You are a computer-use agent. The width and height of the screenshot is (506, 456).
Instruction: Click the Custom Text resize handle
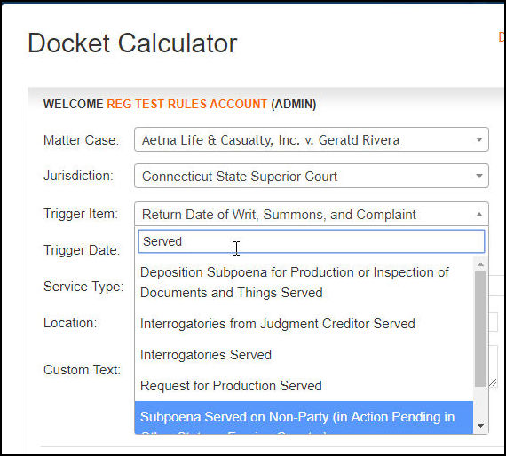click(x=493, y=382)
